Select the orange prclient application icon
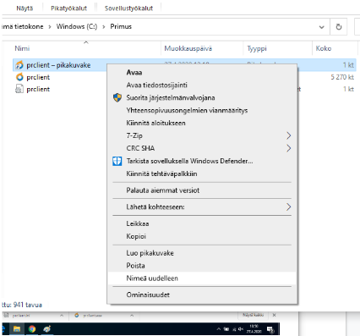This screenshot has height=336, width=360. pyautogui.click(x=19, y=77)
